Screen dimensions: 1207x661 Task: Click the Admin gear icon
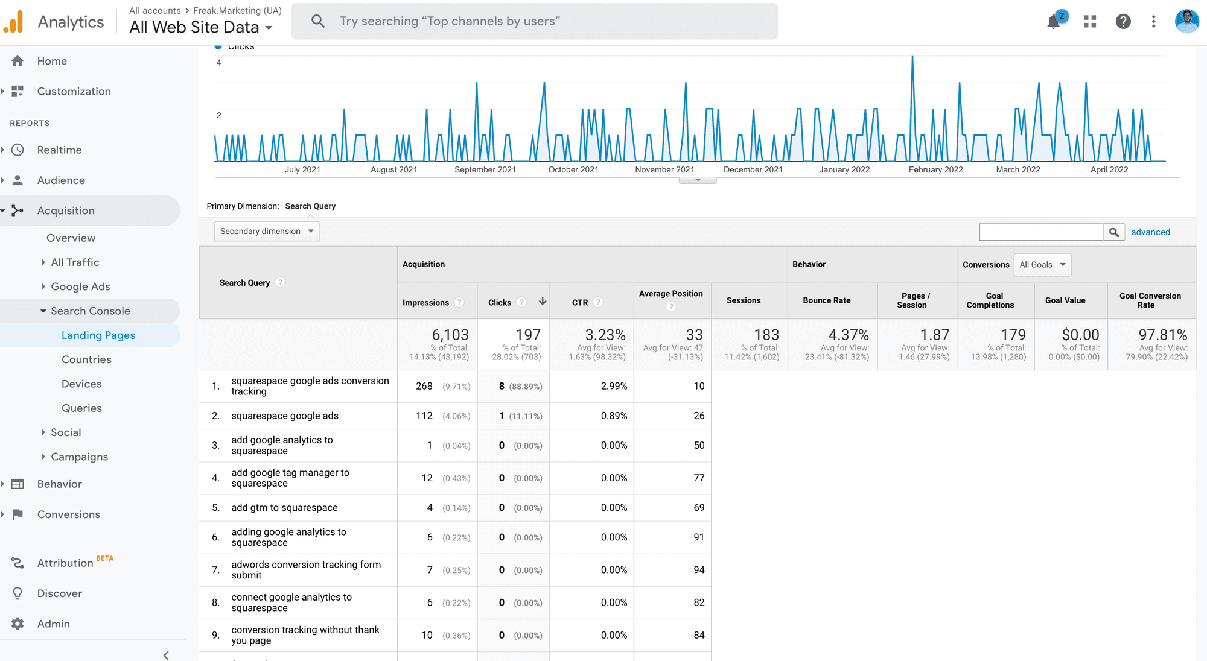tap(18, 624)
